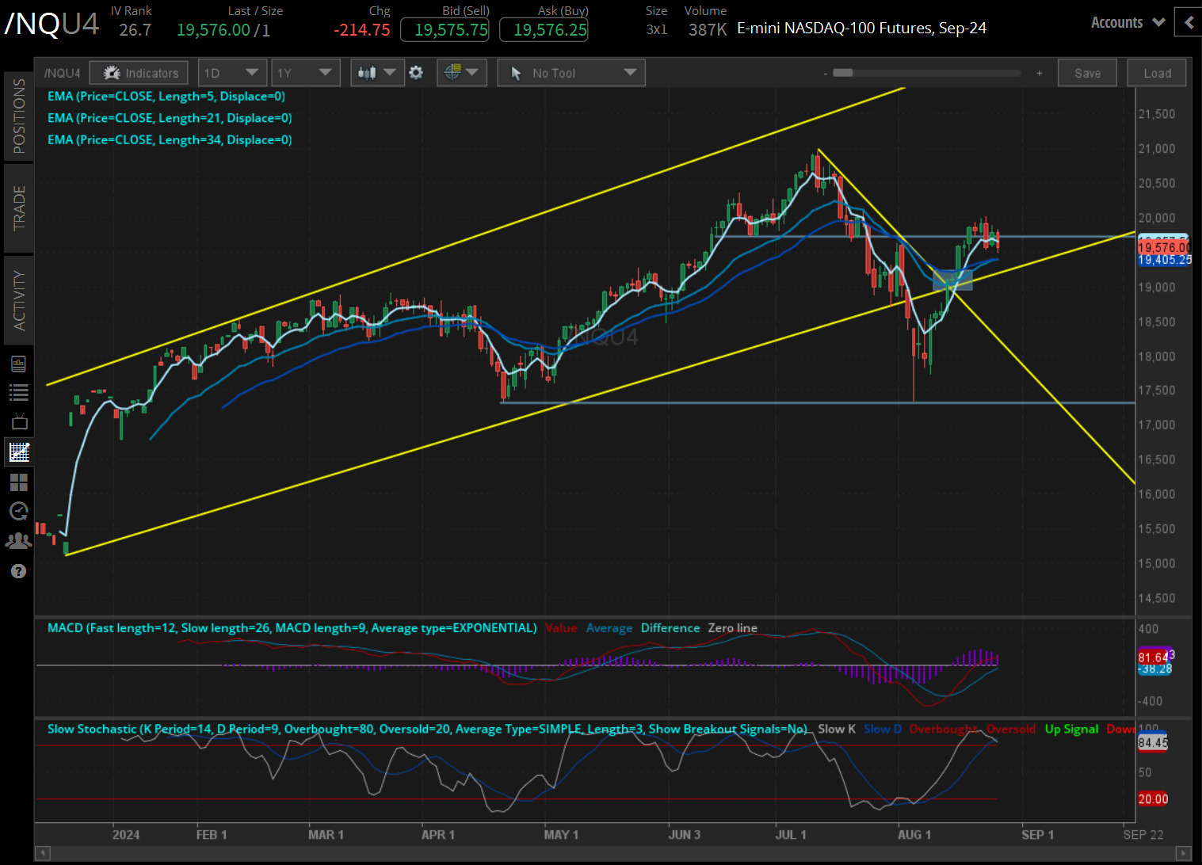
Task: Click the 19,405.25 blue price axis tag
Action: tap(1165, 260)
